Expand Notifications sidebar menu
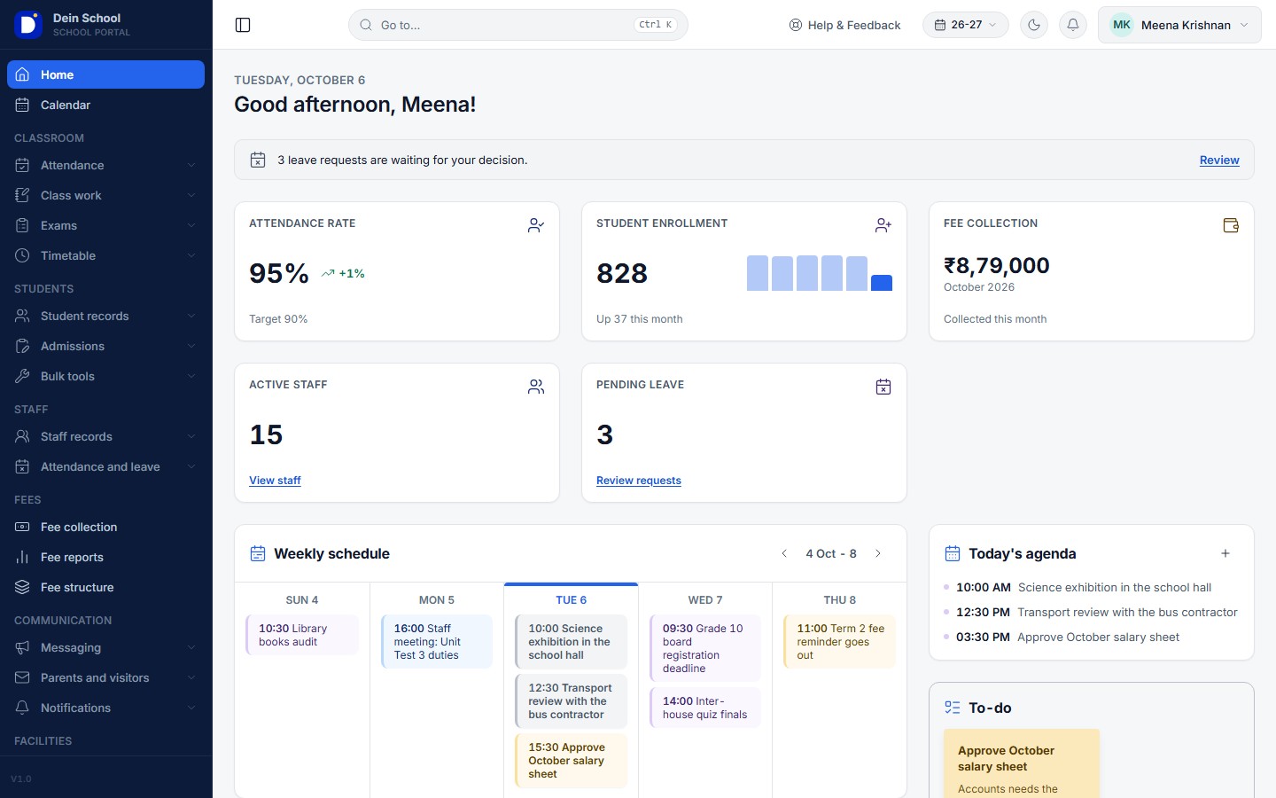 point(105,708)
